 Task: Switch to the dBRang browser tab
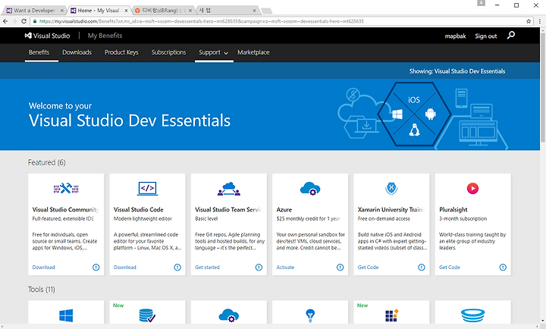163,11
